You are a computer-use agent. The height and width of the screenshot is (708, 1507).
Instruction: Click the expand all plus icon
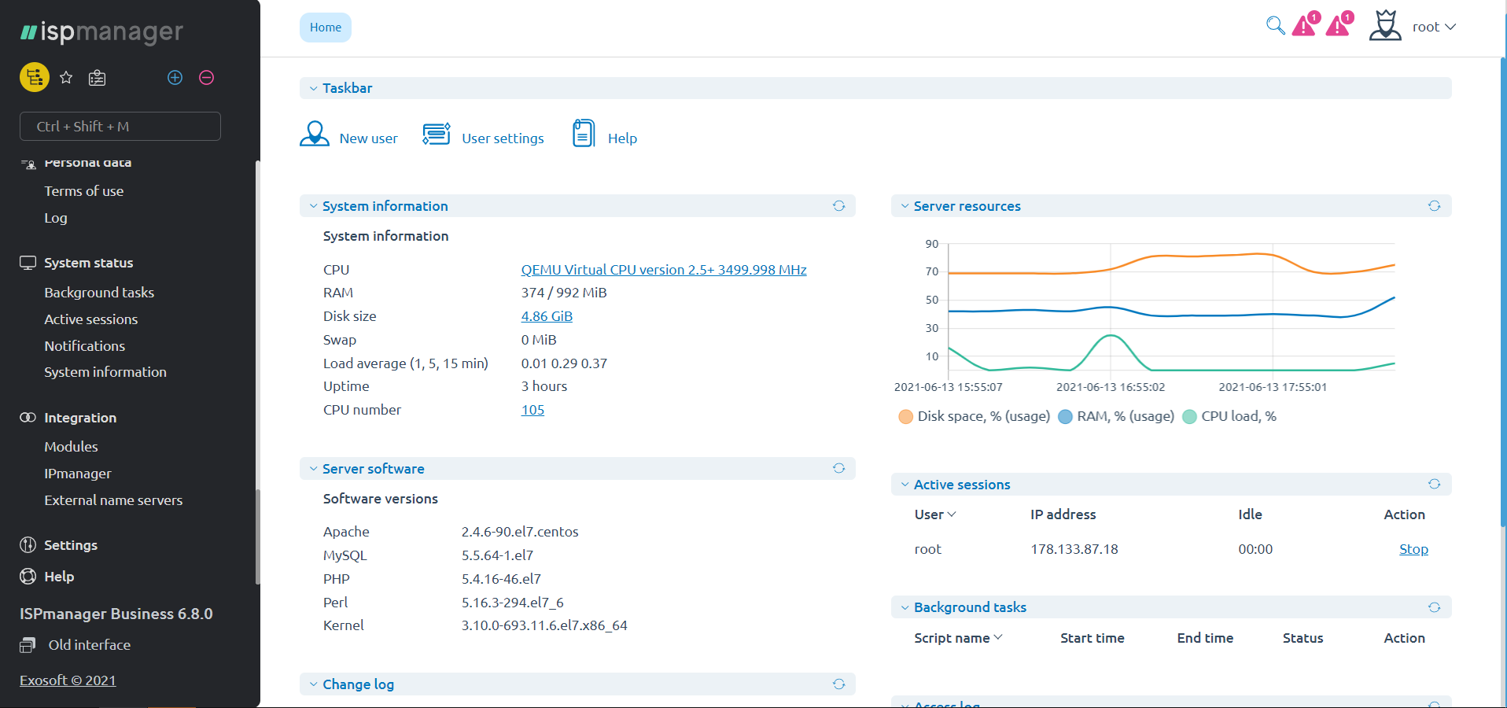(x=175, y=77)
